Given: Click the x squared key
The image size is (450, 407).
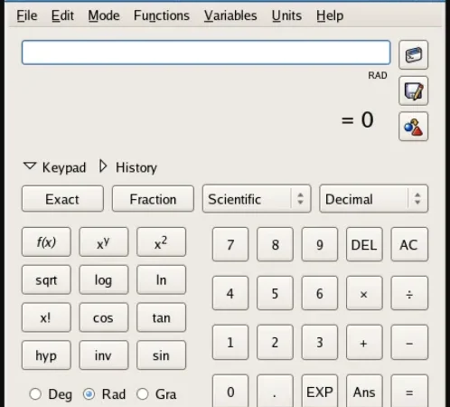Looking at the screenshot, I should (161, 242).
